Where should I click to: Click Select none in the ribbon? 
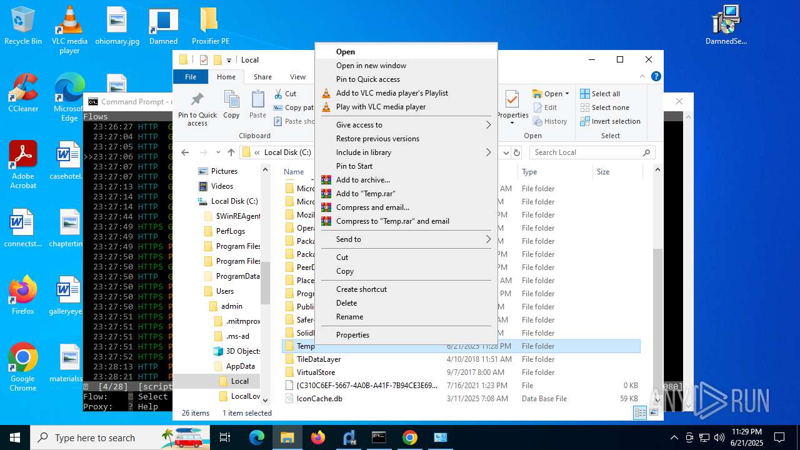click(604, 107)
